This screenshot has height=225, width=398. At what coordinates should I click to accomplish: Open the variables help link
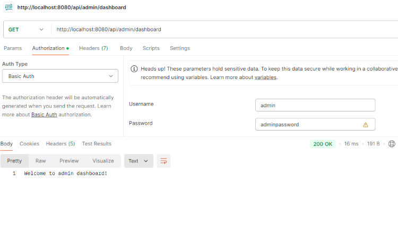click(x=265, y=77)
